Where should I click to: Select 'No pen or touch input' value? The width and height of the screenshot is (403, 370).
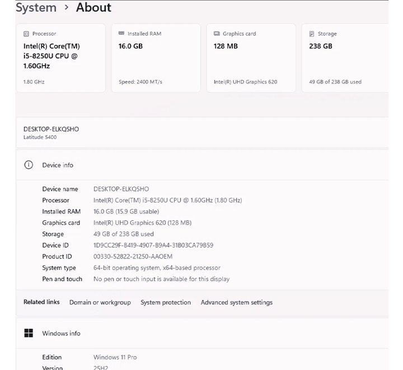[161, 279]
